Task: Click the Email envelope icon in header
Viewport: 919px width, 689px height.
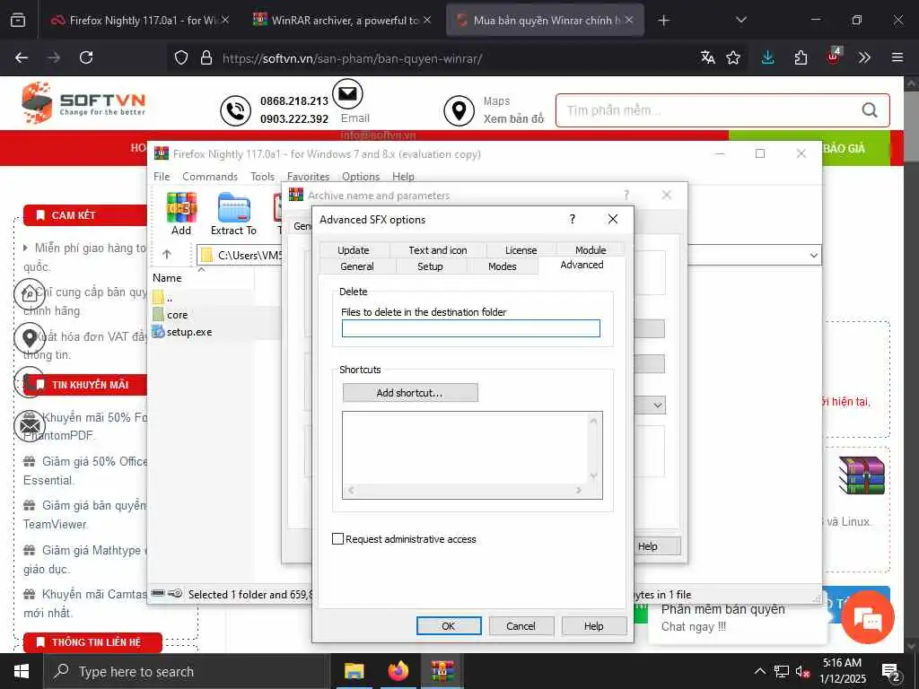Action: click(347, 93)
